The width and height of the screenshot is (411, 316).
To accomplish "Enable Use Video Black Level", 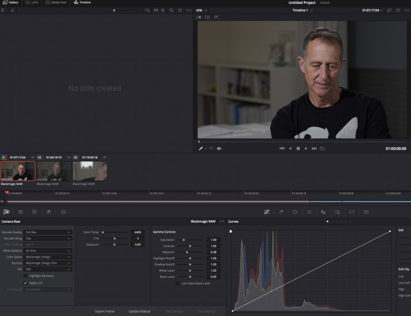I will 178,283.
